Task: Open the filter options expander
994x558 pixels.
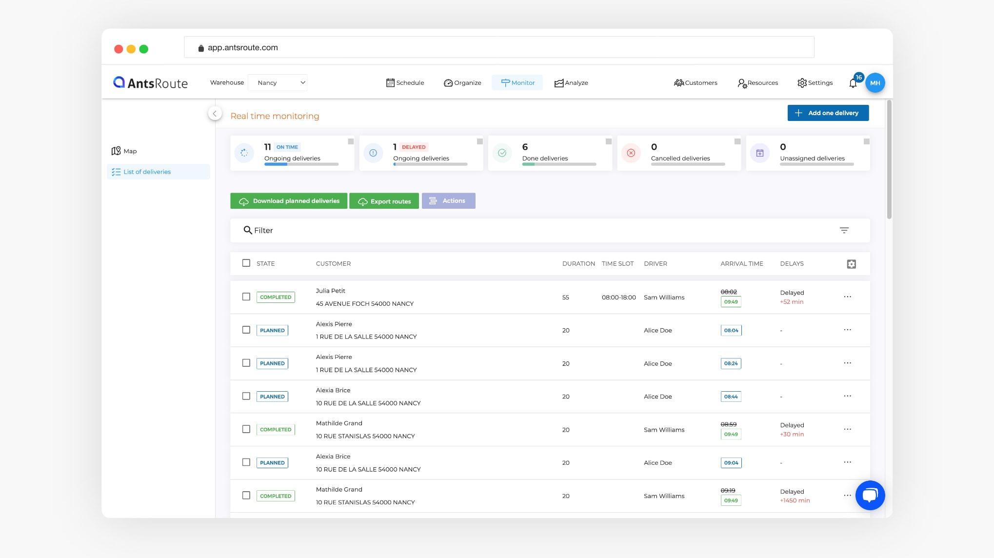Action: pyautogui.click(x=845, y=230)
